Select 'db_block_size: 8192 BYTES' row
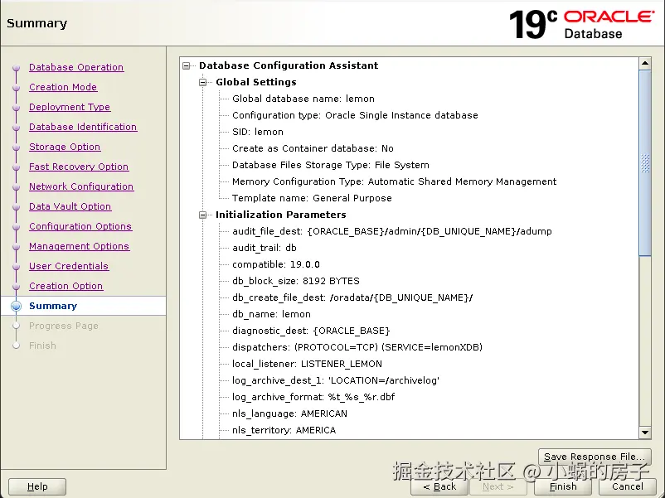The width and height of the screenshot is (665, 498). pyautogui.click(x=296, y=281)
